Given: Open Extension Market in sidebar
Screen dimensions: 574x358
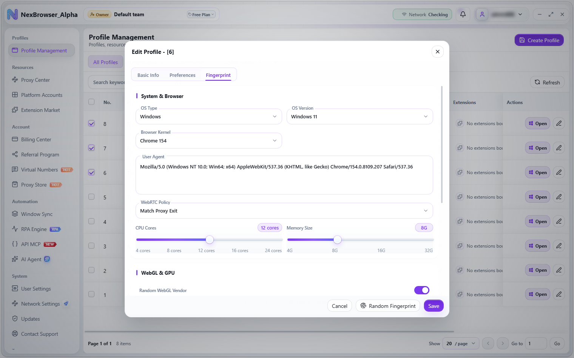Looking at the screenshot, I should [x=40, y=110].
